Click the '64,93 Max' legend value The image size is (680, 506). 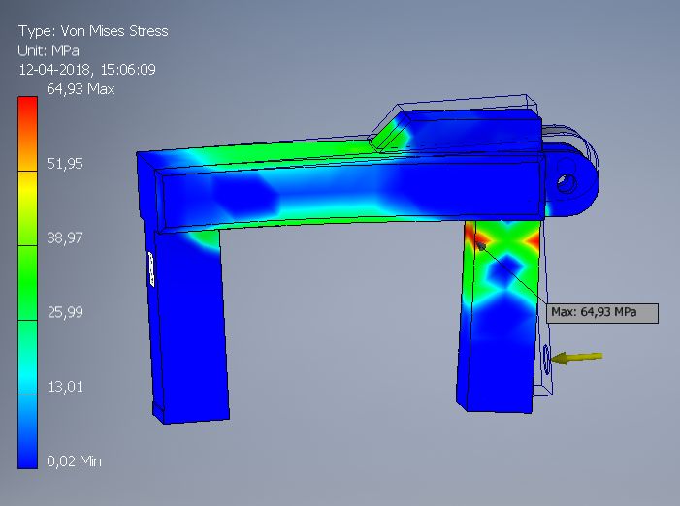81,89
